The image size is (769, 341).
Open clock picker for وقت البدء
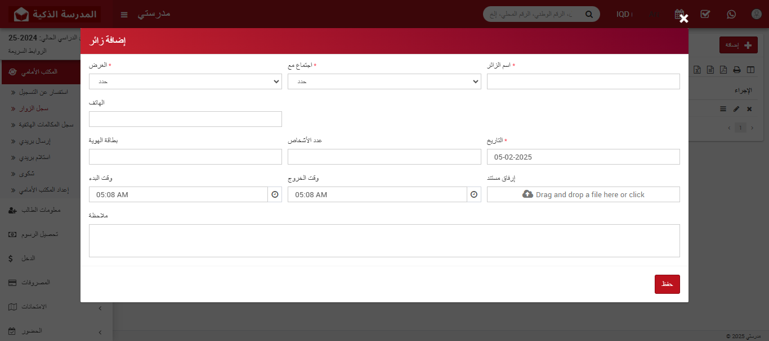(x=275, y=194)
